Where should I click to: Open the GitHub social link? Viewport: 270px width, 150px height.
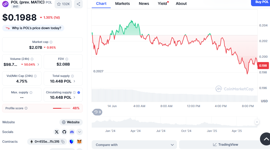[64, 132]
